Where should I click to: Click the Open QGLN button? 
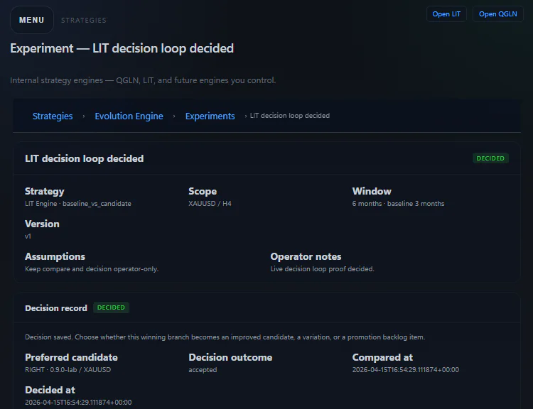497,14
